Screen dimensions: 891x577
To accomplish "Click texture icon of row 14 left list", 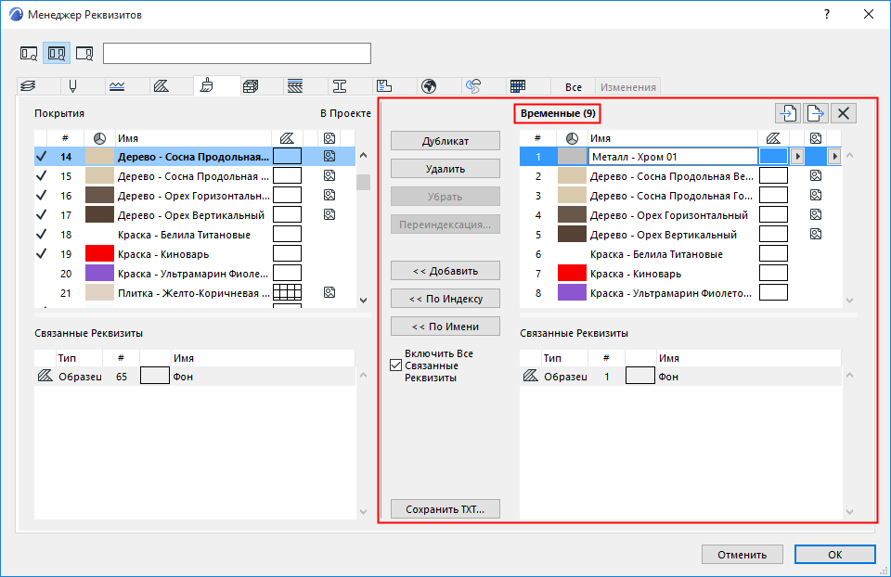I will tap(329, 156).
